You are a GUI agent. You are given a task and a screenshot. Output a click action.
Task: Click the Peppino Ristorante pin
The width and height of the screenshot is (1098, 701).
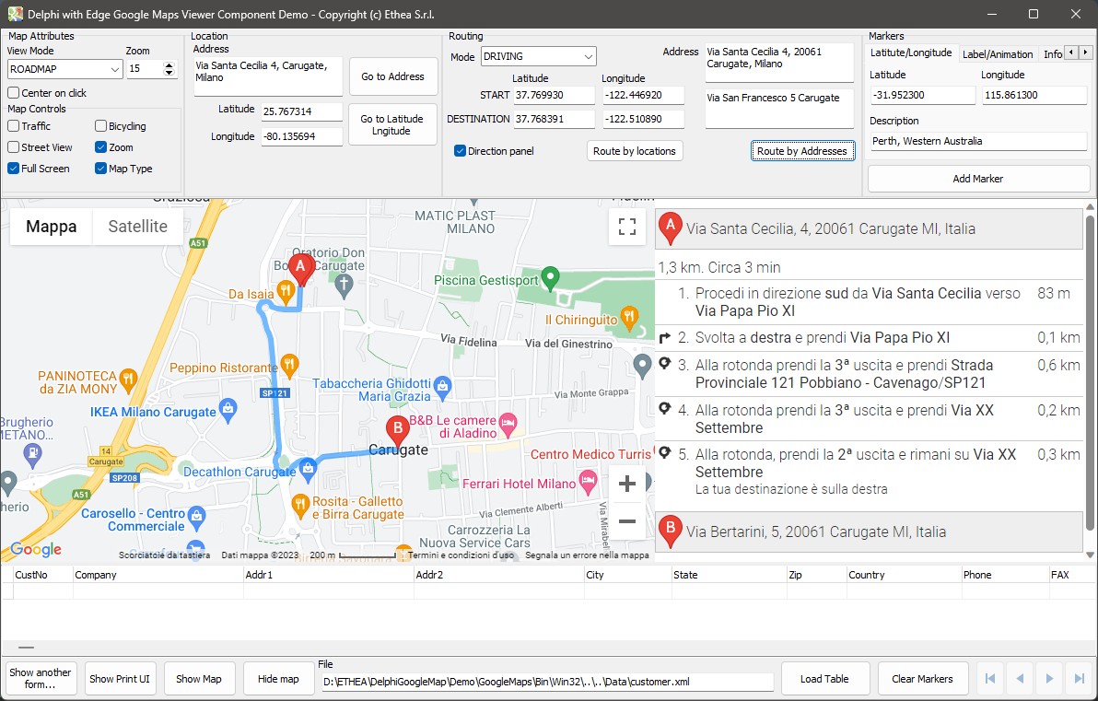click(x=289, y=365)
